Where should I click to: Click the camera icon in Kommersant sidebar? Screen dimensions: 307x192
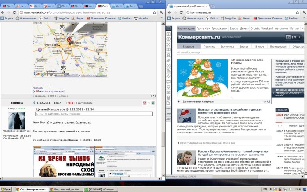pyautogui.click(x=168, y=34)
